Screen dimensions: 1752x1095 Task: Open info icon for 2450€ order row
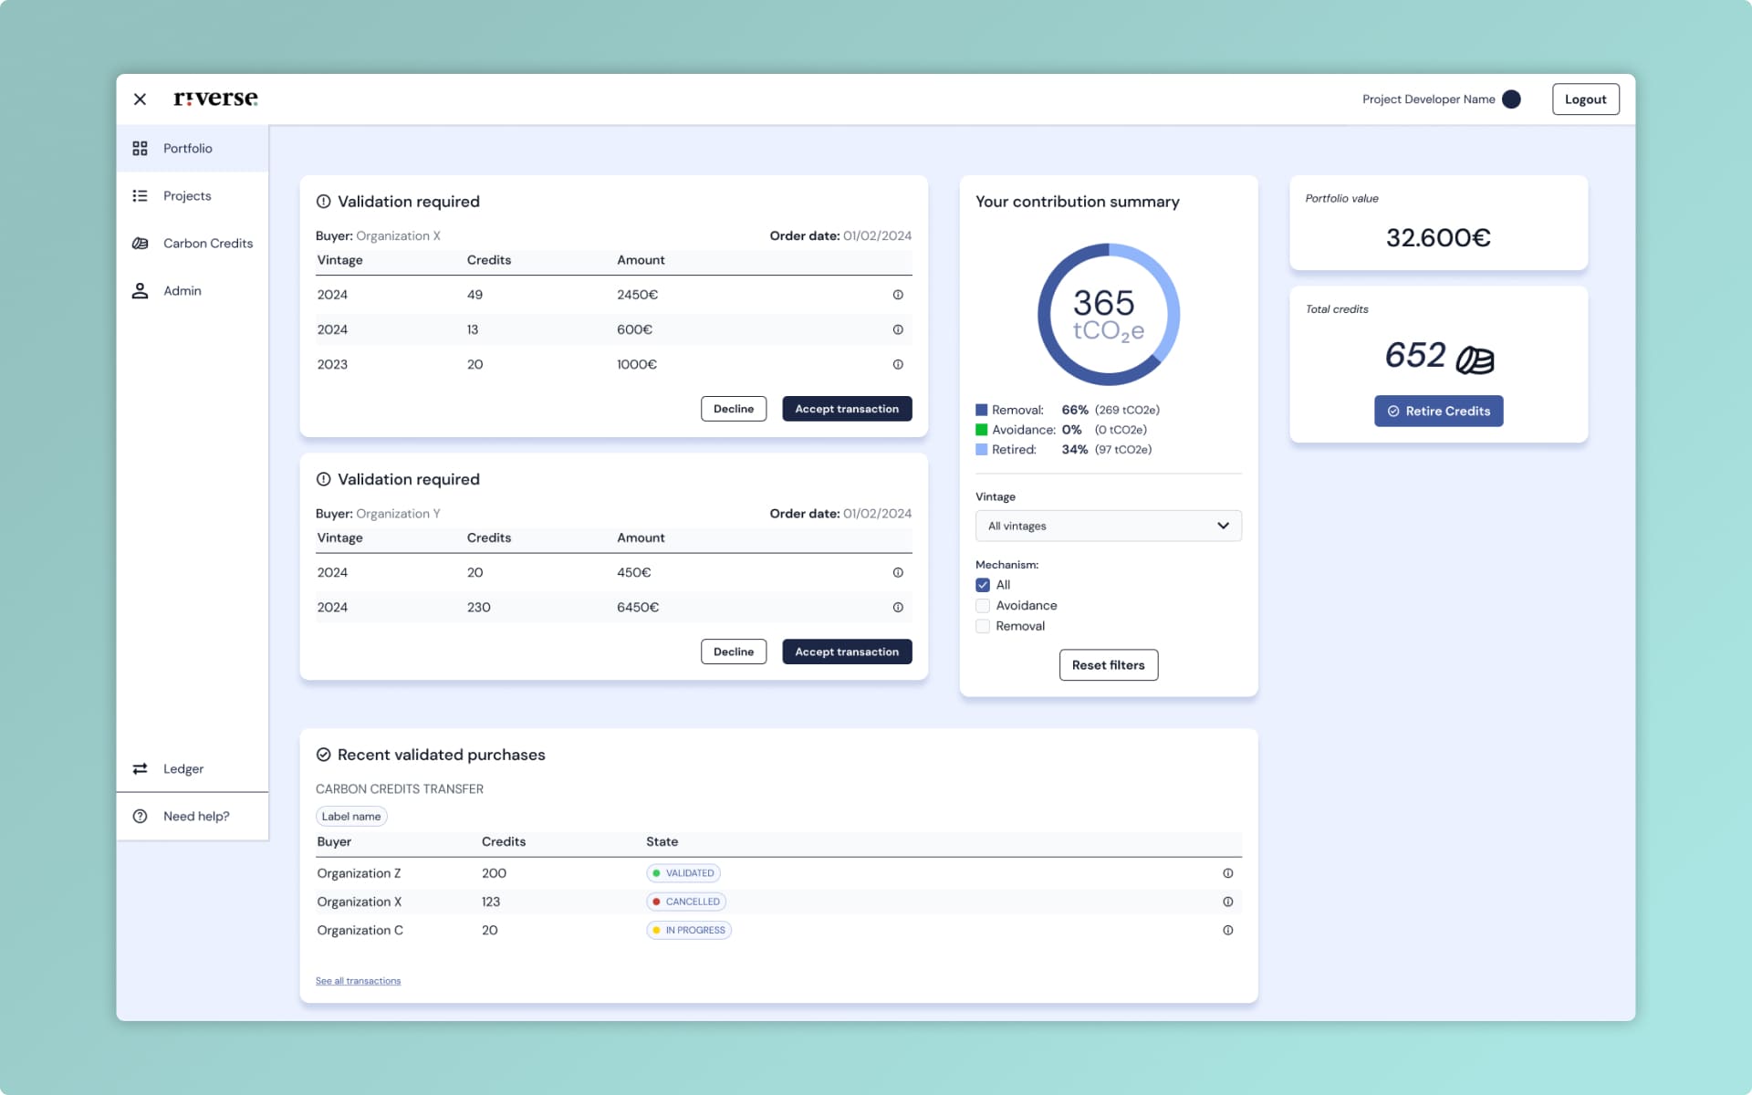(x=898, y=295)
